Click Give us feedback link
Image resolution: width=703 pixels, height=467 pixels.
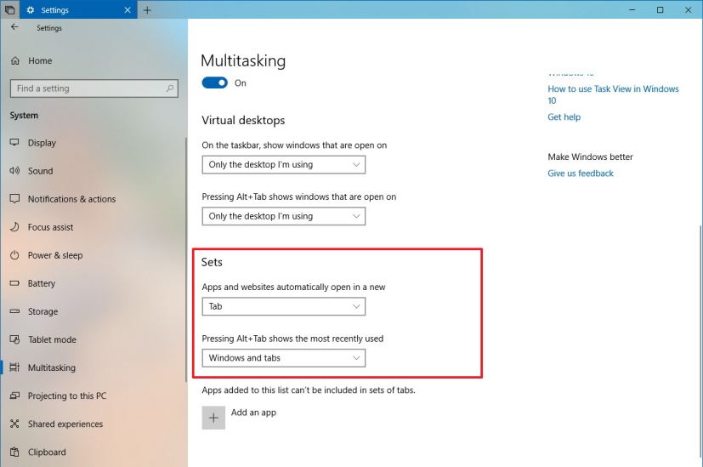click(580, 174)
